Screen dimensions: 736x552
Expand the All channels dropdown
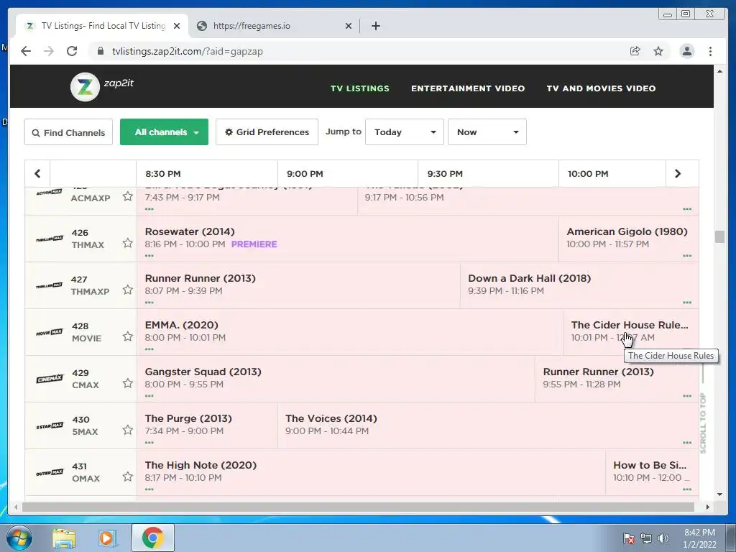tap(164, 132)
